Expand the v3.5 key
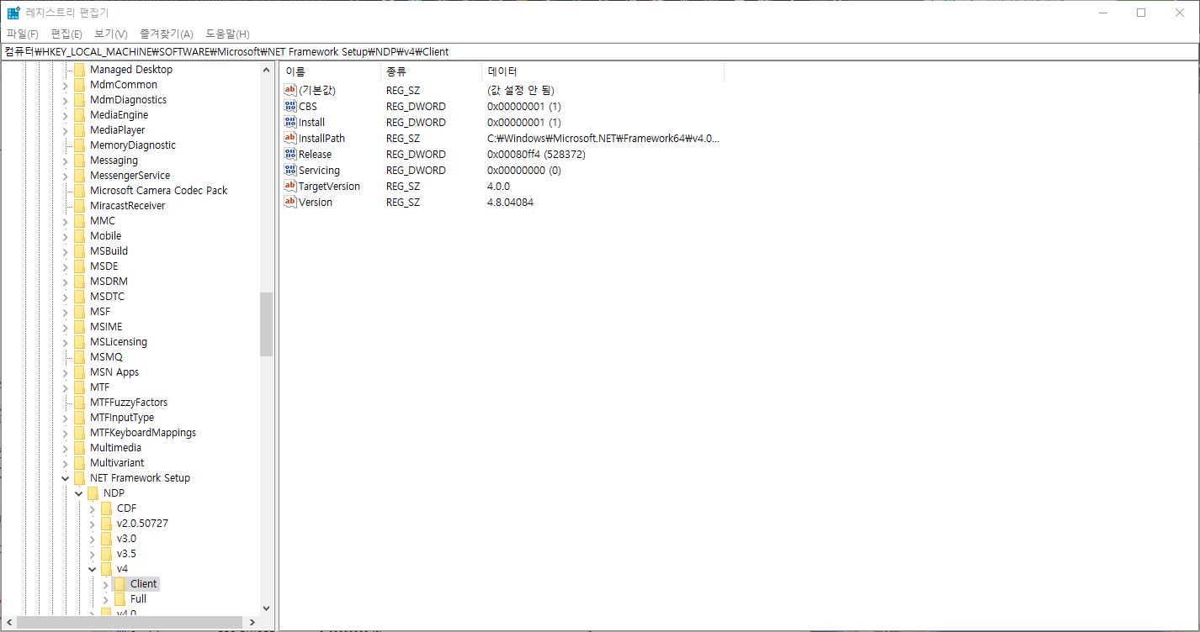The image size is (1200, 632). click(x=93, y=554)
